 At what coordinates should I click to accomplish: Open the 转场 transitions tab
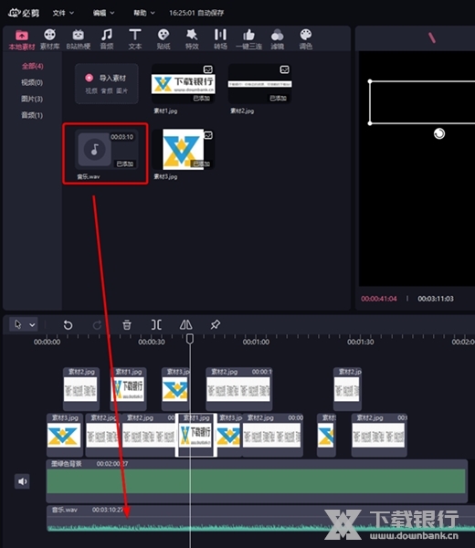220,40
